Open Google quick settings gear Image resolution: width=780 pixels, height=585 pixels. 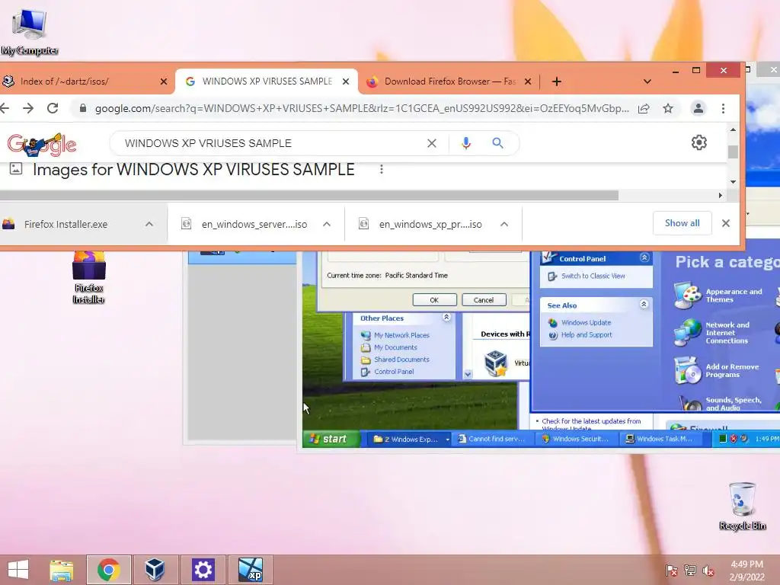(x=699, y=142)
